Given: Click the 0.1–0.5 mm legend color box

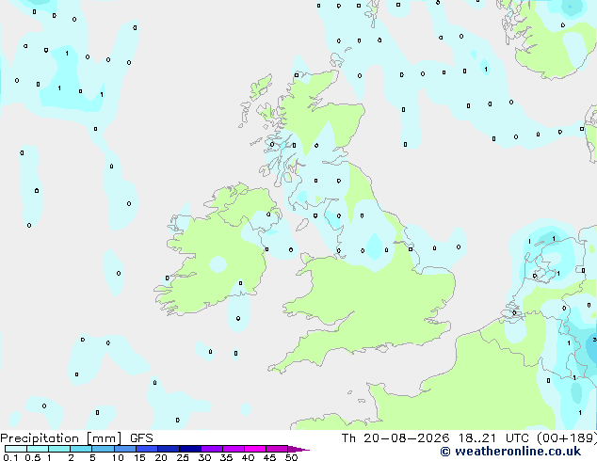Looking at the screenshot, I should [16, 449].
